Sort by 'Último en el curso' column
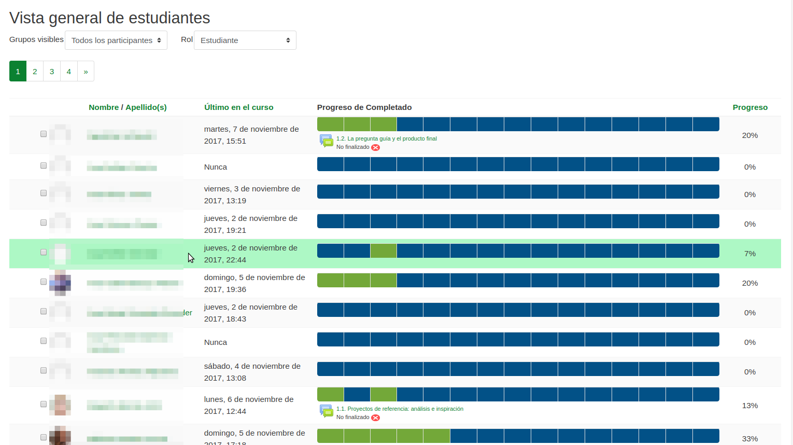Screen dimensions: 793x445 pyautogui.click(x=238, y=107)
